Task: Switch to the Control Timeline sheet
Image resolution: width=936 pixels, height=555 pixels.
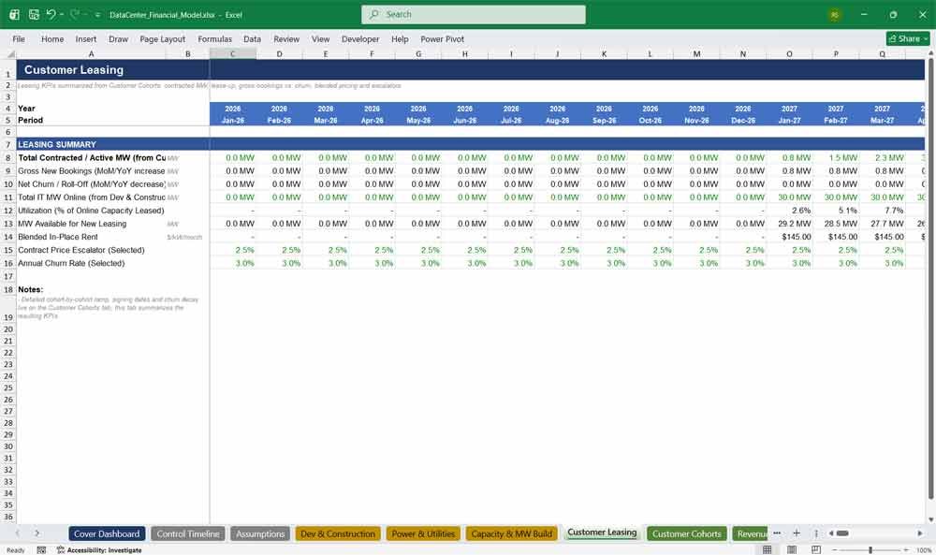Action: point(188,533)
